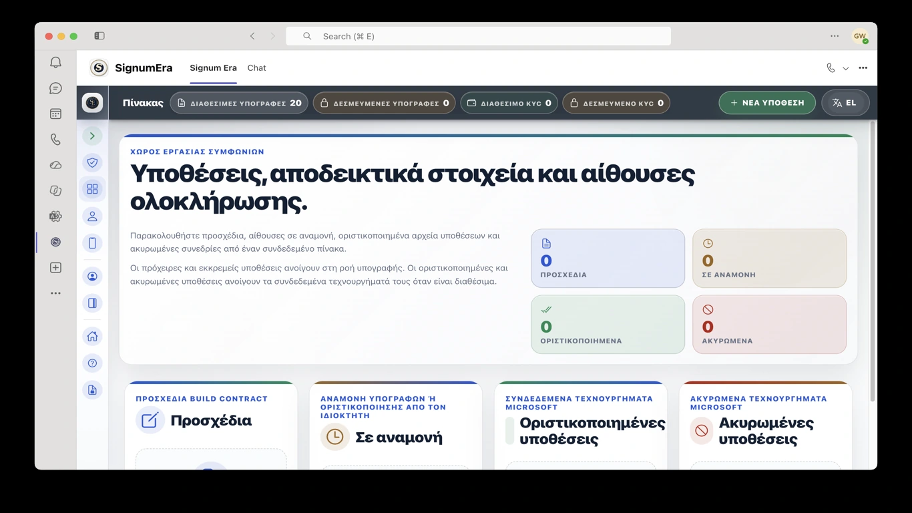
Task: Open the shield verification page in sidebar
Action: click(x=92, y=162)
